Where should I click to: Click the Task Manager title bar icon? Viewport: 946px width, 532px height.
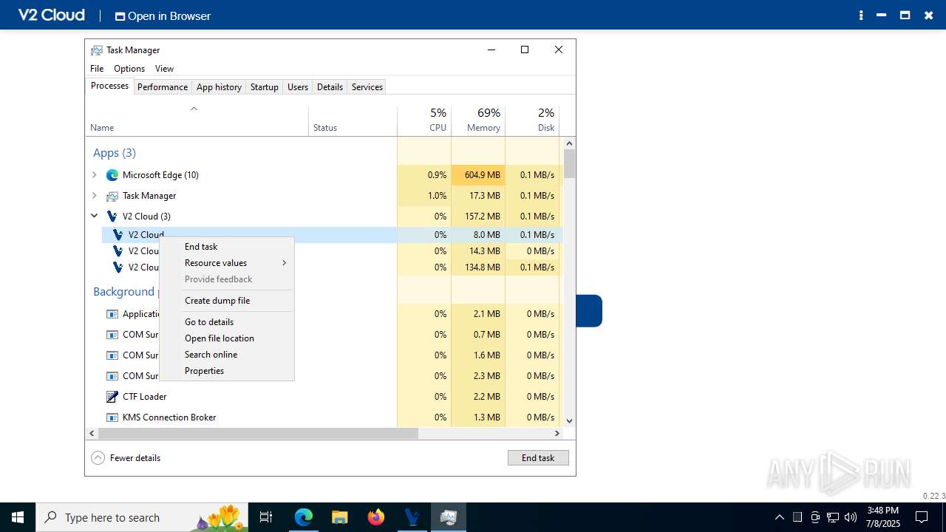[x=97, y=50]
